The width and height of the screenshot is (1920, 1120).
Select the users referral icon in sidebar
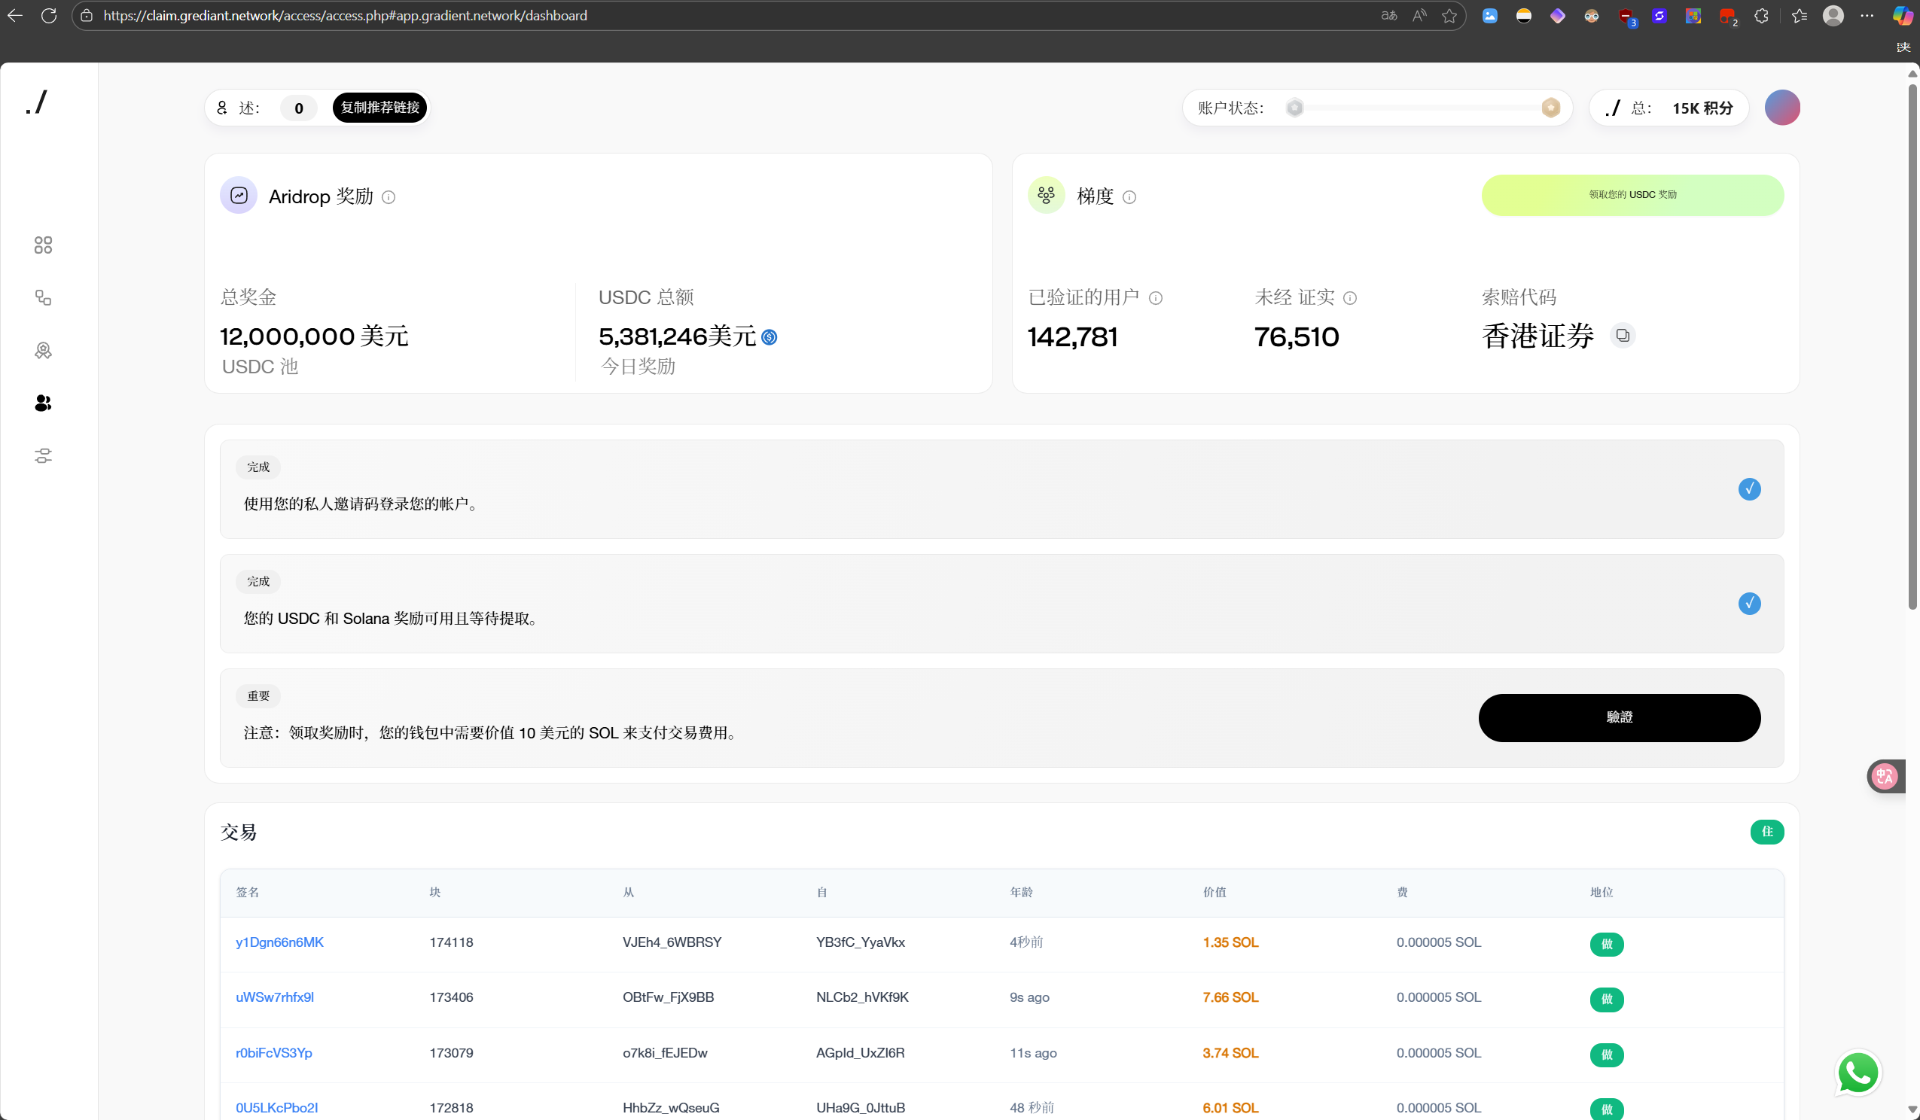(x=44, y=403)
